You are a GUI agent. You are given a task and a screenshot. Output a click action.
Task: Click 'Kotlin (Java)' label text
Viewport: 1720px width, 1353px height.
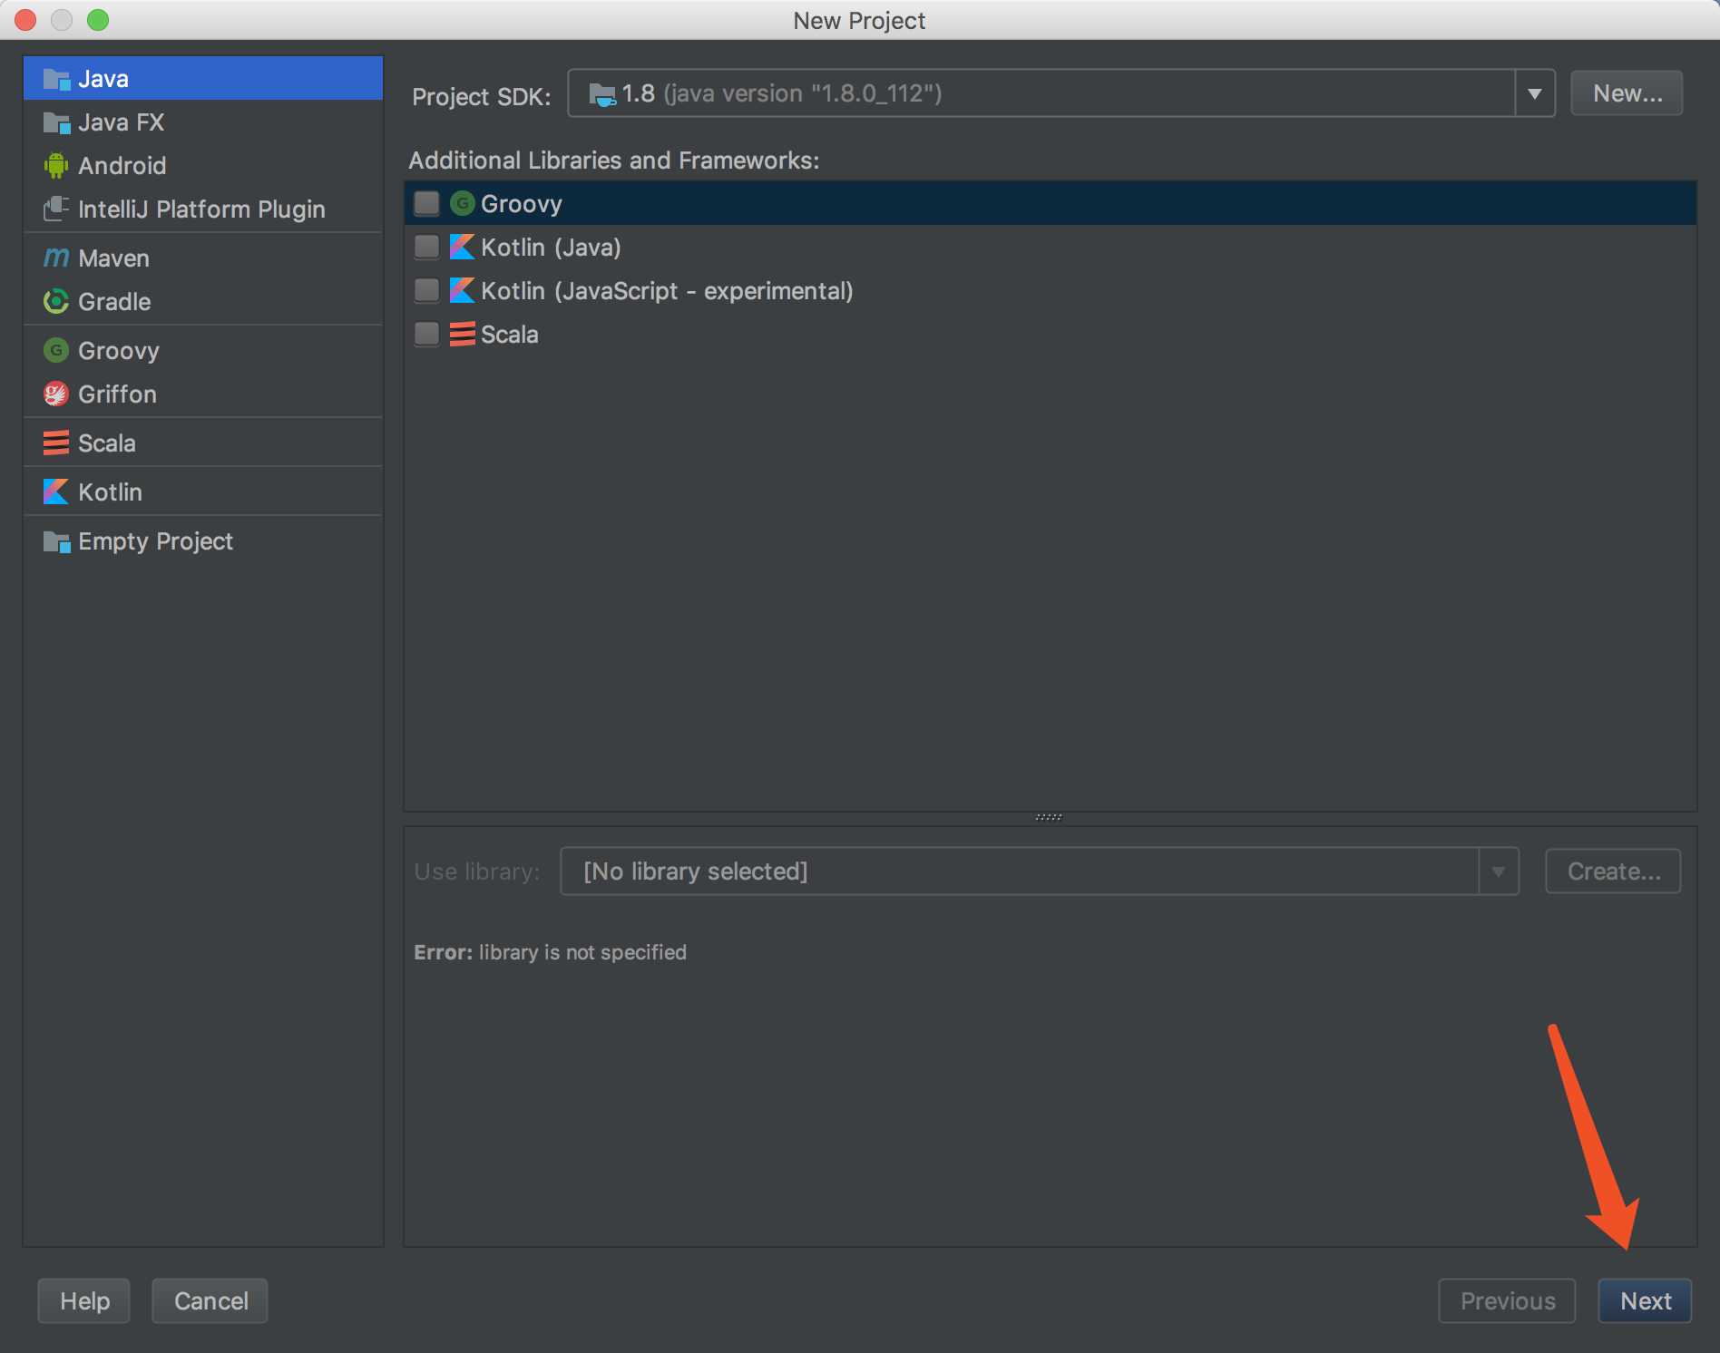point(551,248)
